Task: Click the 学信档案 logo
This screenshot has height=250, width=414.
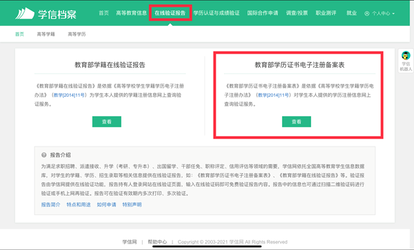Action: 46,13
